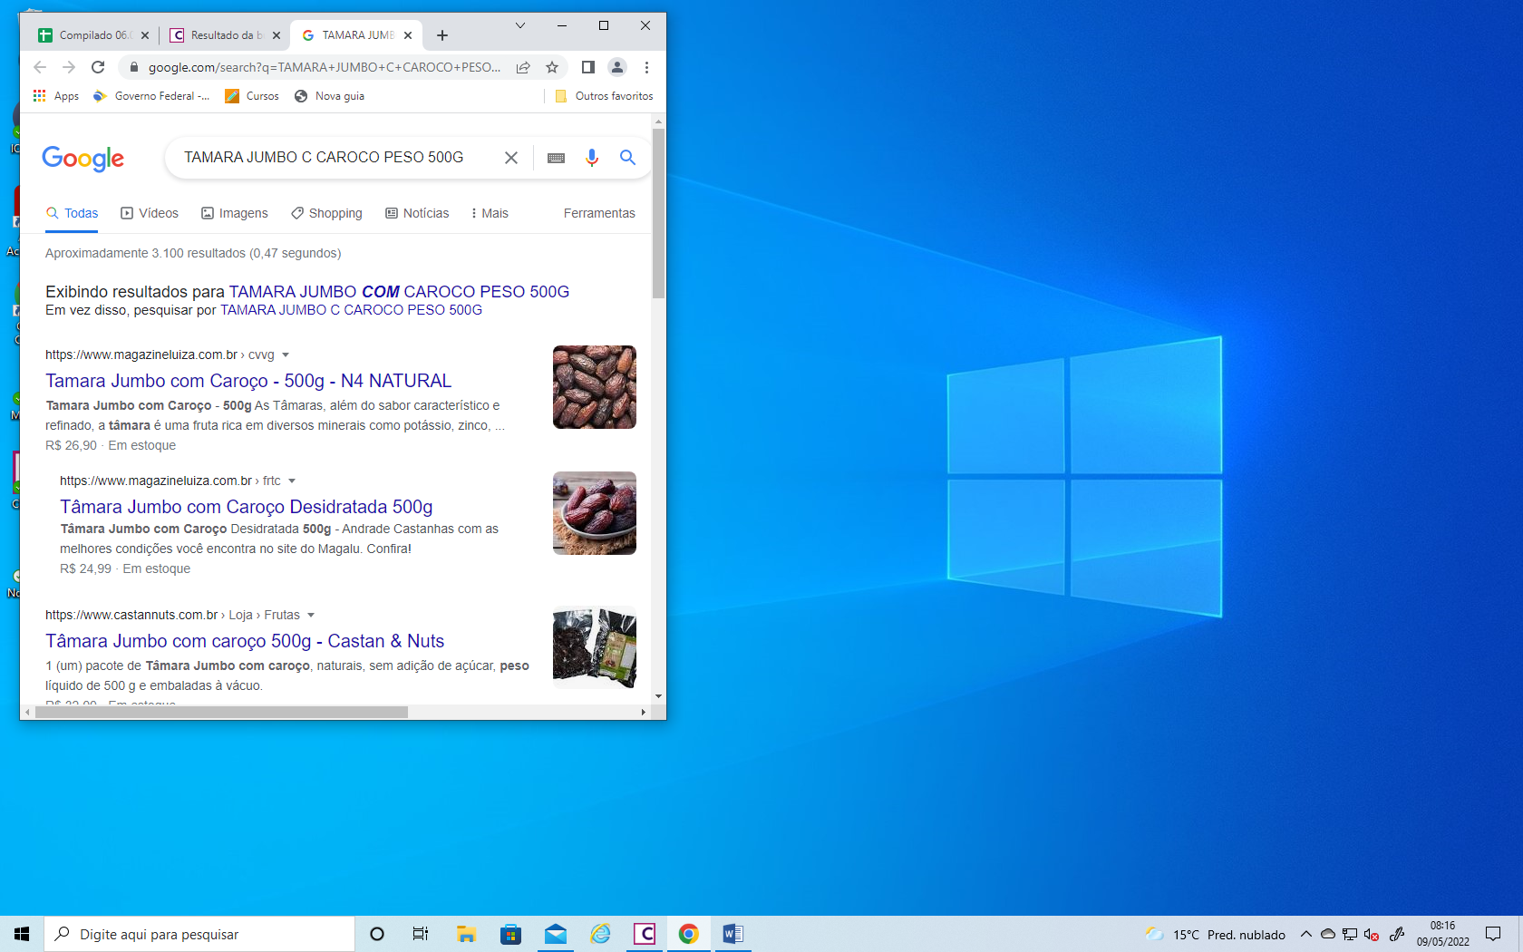Open Chrome three-dot menu

tap(646, 67)
